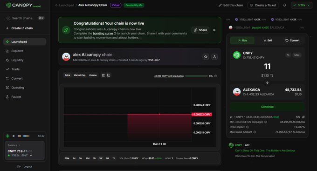Flip the exchange rate via the icon before 1 CNPY
The image size is (317, 171).
(231, 117)
